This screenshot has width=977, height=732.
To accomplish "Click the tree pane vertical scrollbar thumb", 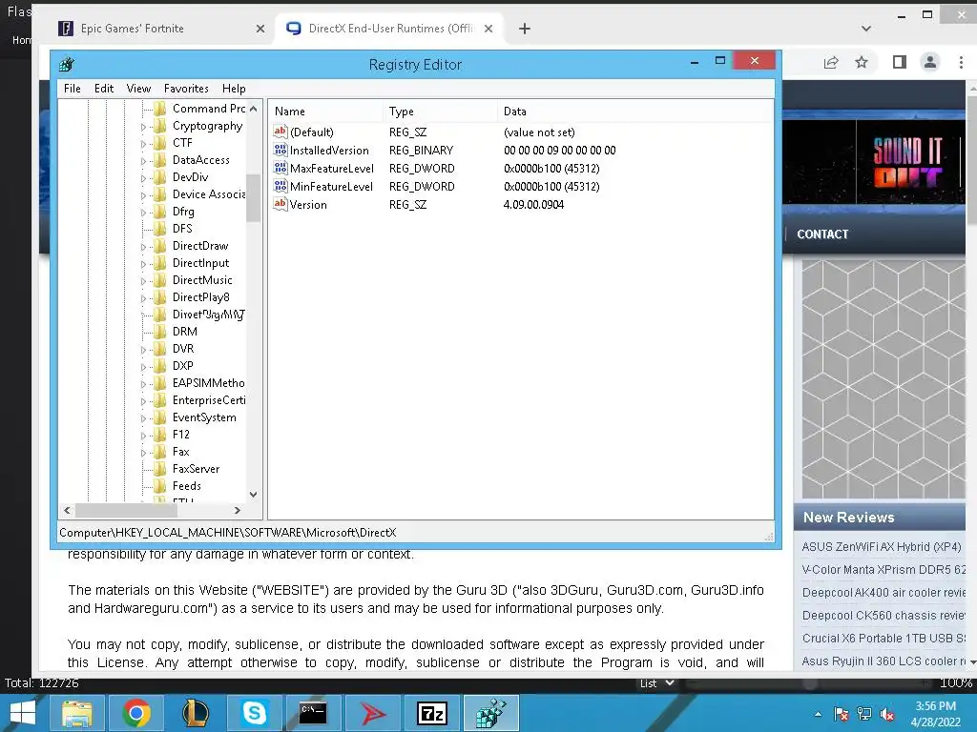I will 253,198.
